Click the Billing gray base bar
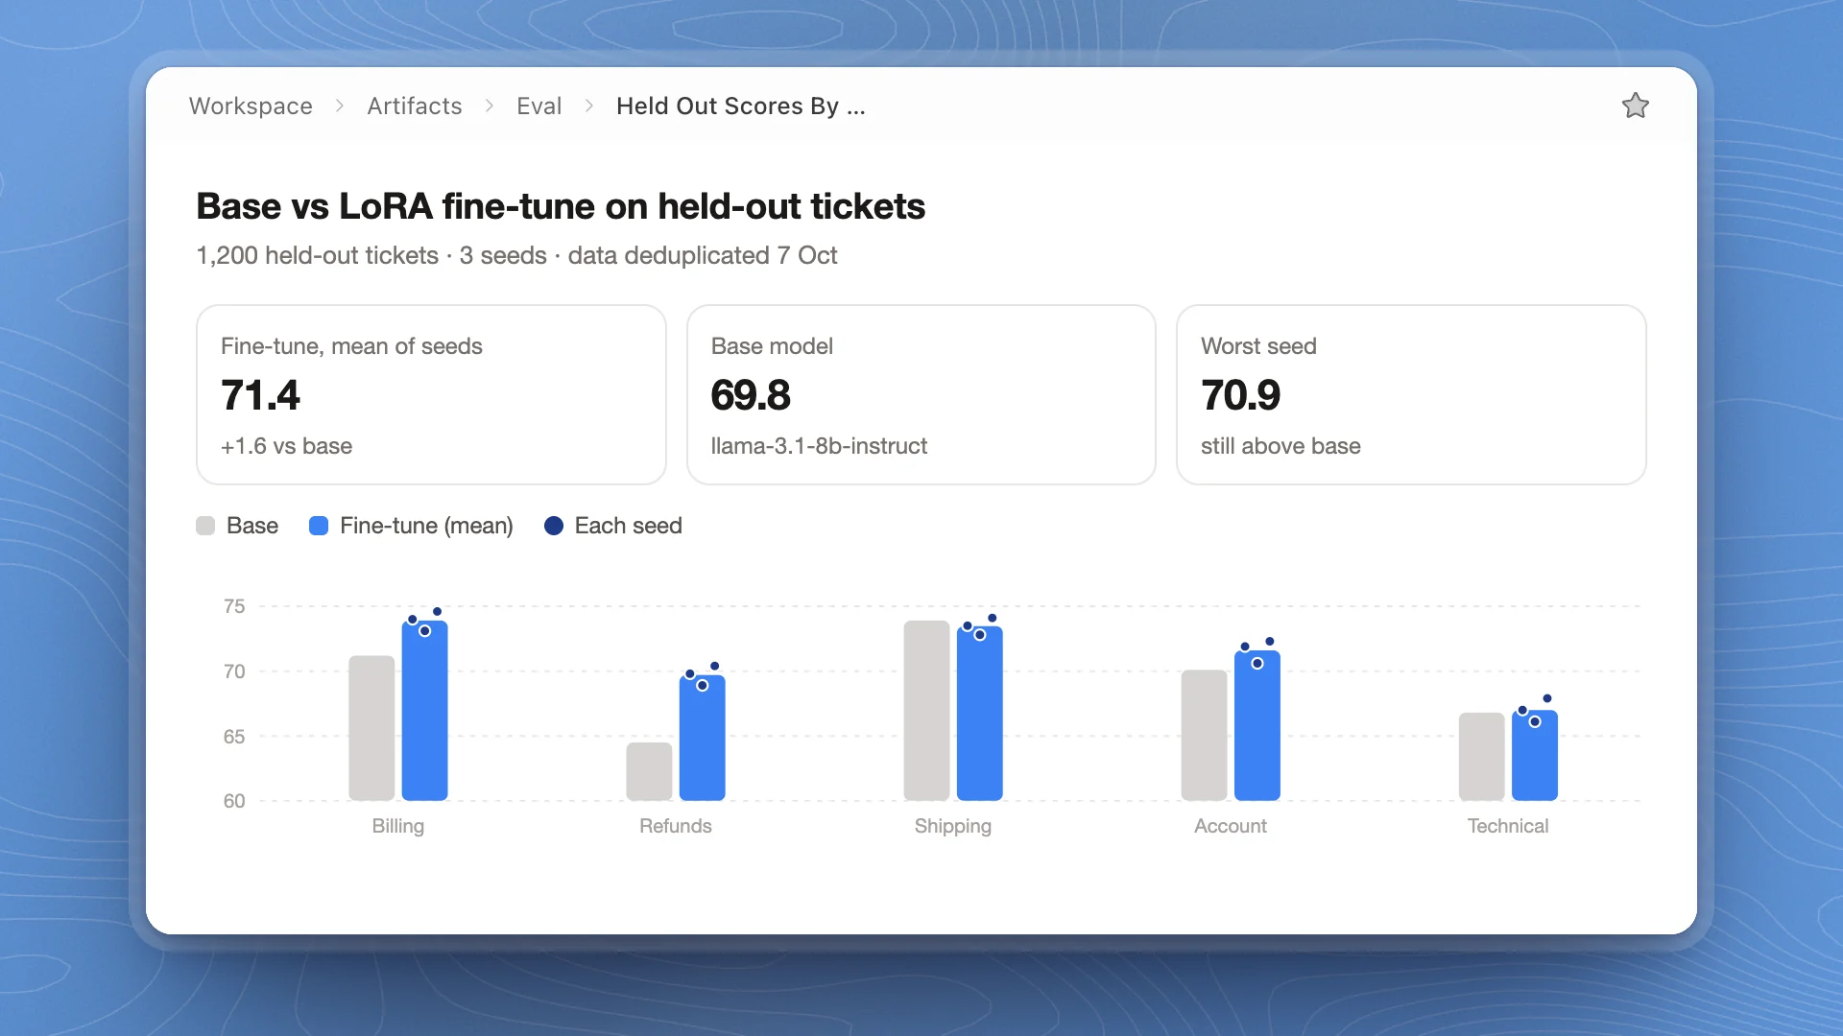This screenshot has height=1036, width=1843. coord(371,728)
